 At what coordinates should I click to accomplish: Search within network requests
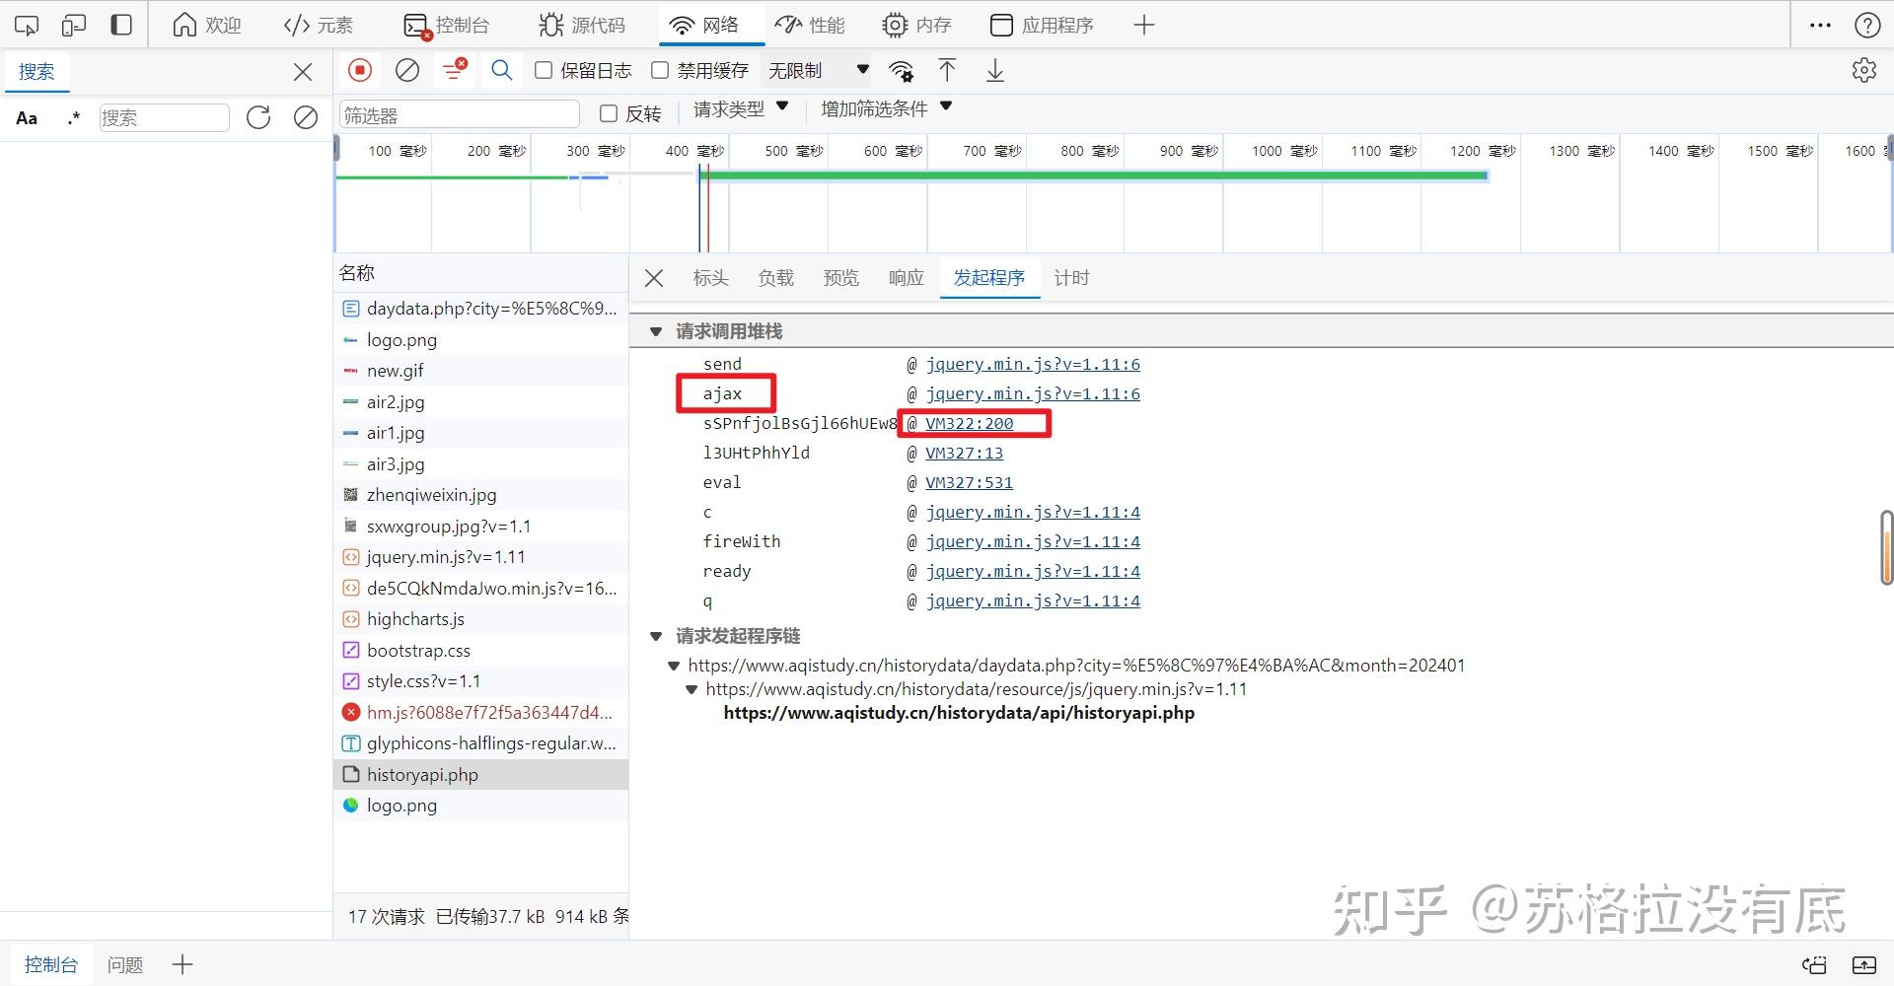[501, 70]
